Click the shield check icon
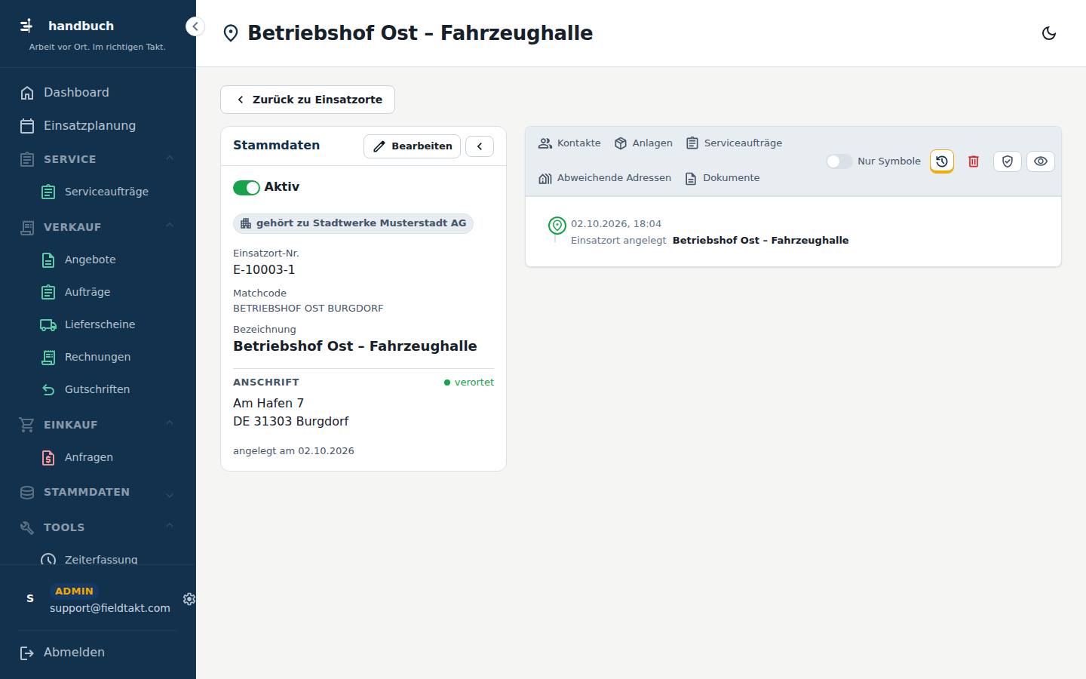 tap(1008, 161)
